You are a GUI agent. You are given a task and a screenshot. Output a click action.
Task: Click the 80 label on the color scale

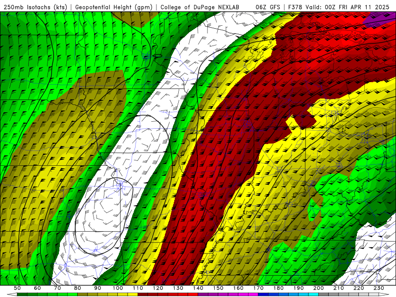(78, 288)
